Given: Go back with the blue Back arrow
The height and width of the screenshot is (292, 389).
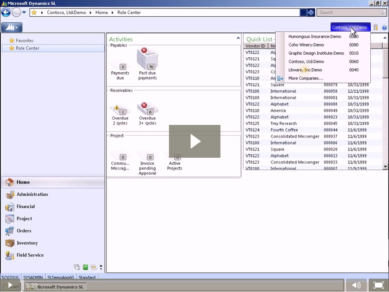Looking at the screenshot, I should point(6,13).
